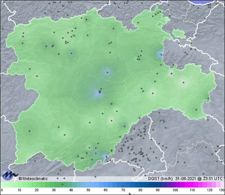The width and height of the screenshot is (225, 195).
Task: Click the scale value 10
Action: [x=19, y=190]
